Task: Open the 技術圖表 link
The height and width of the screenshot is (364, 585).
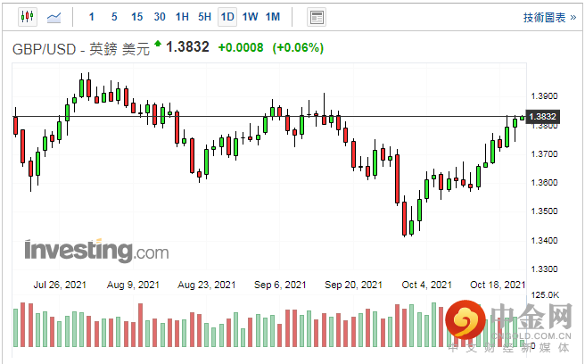Action: coord(549,17)
